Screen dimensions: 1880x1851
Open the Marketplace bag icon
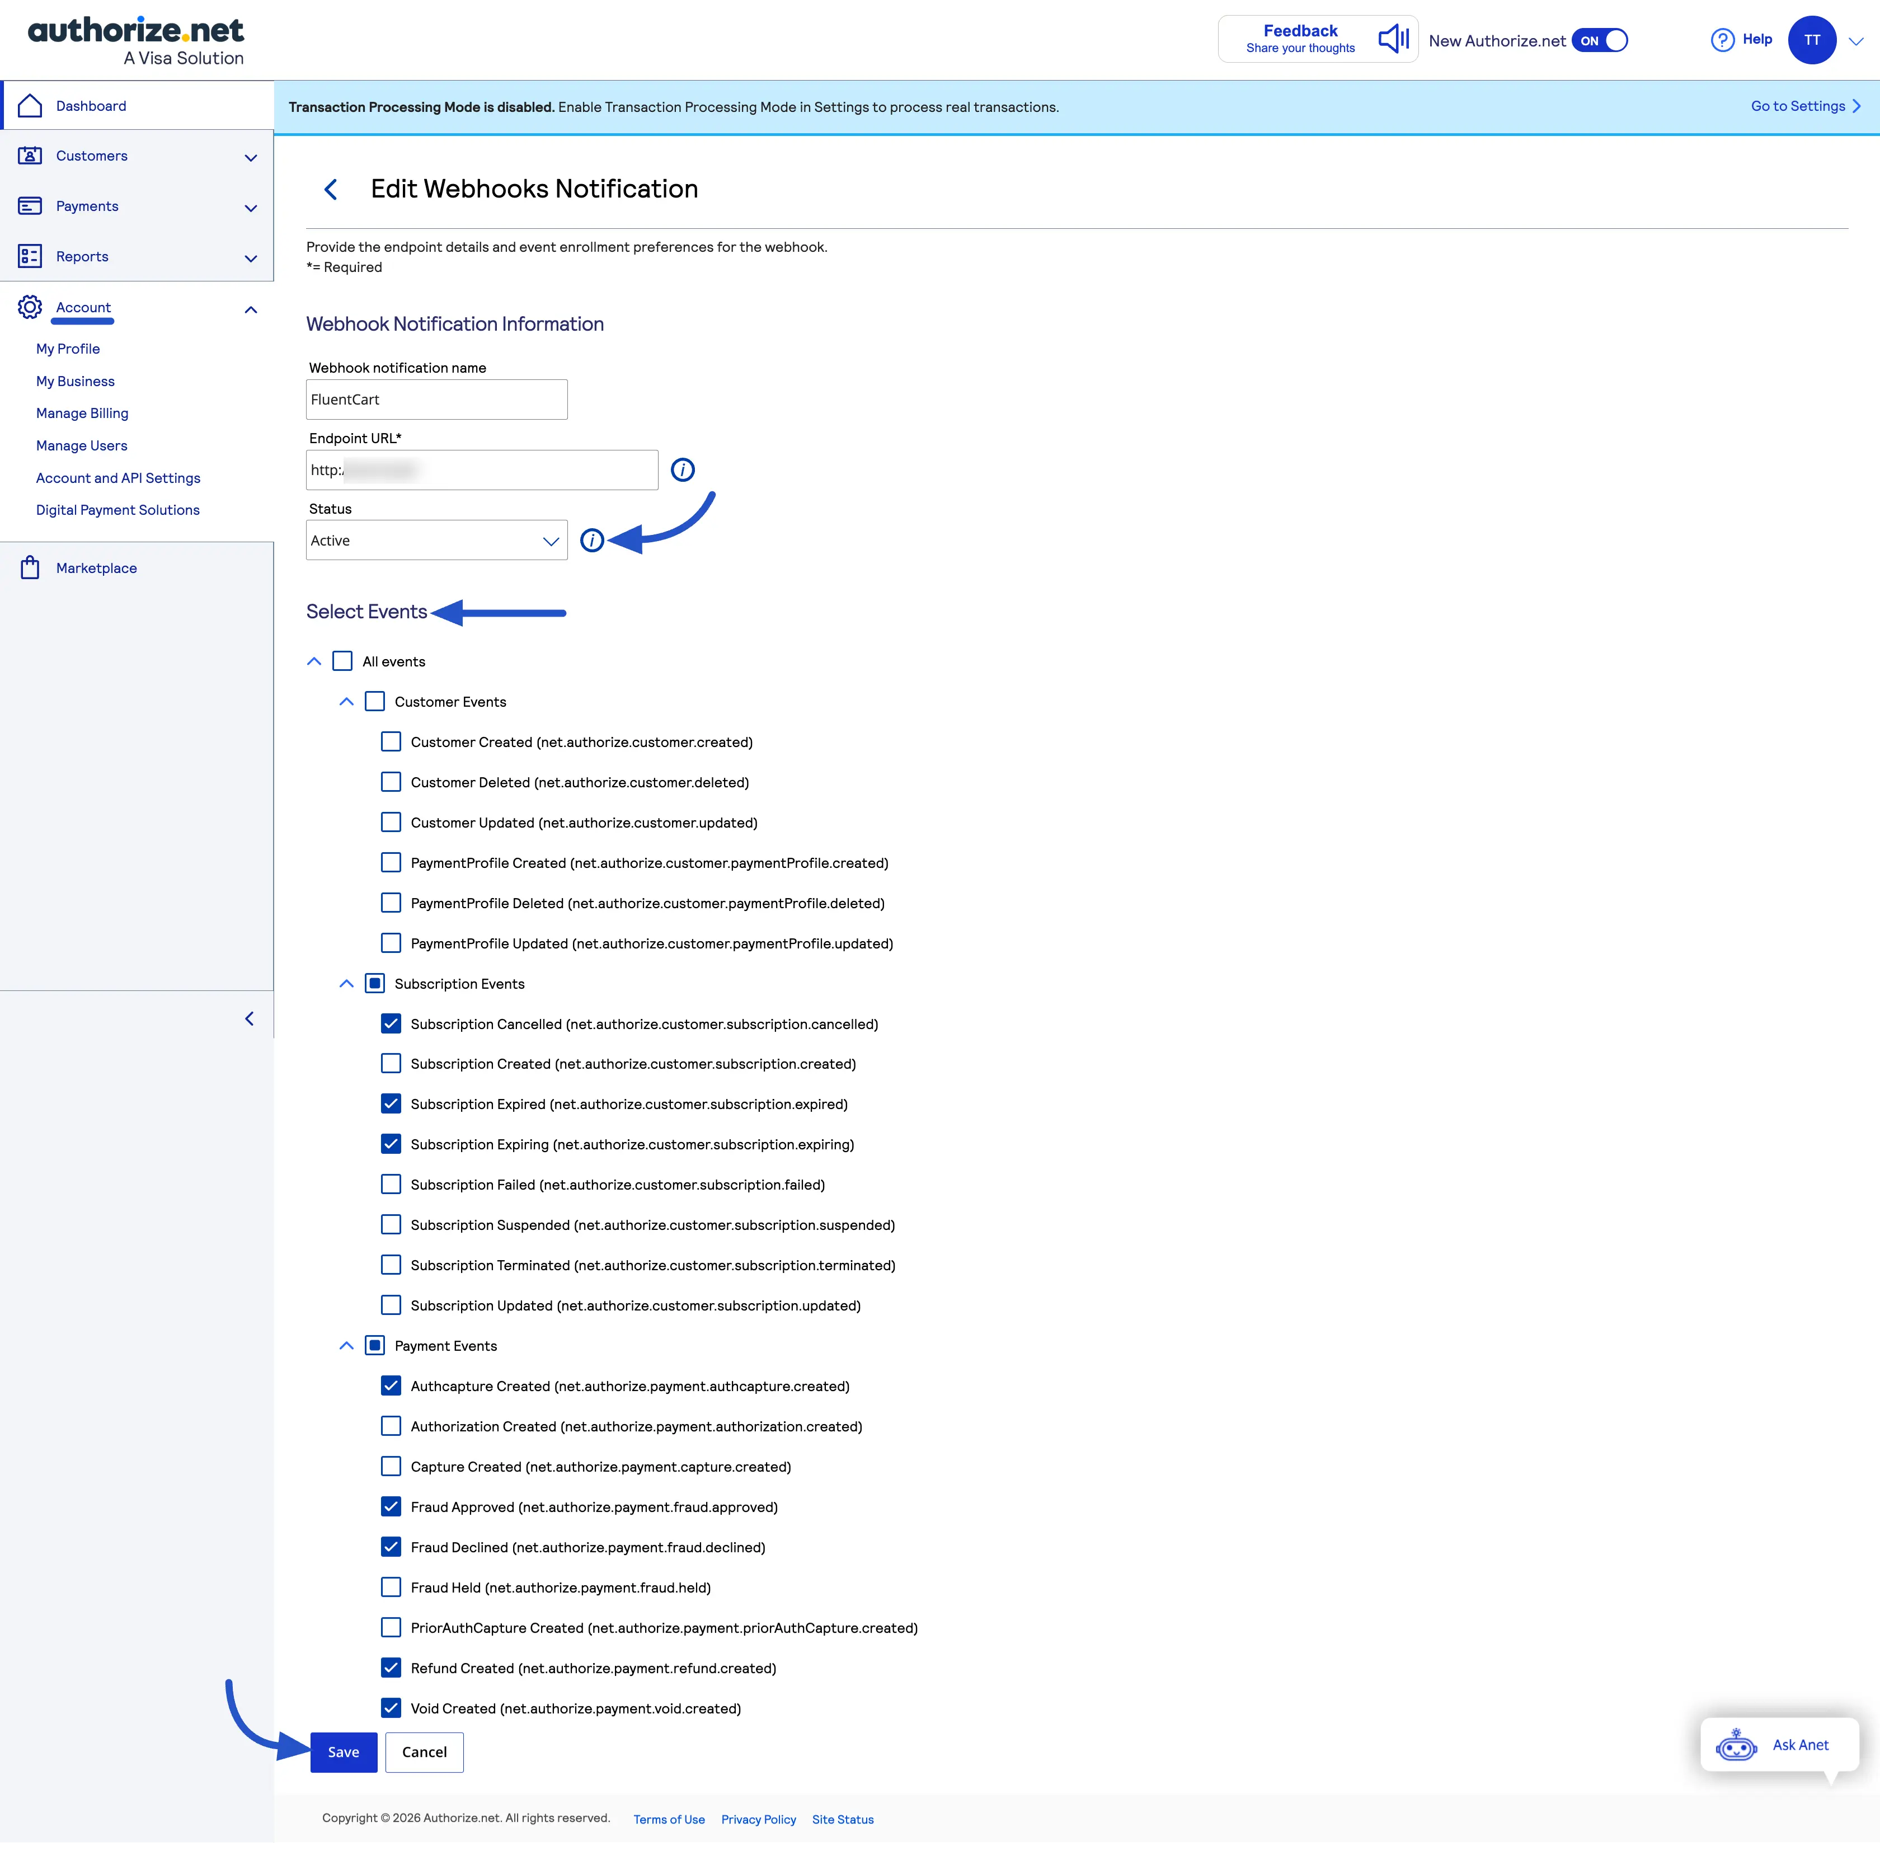[29, 568]
